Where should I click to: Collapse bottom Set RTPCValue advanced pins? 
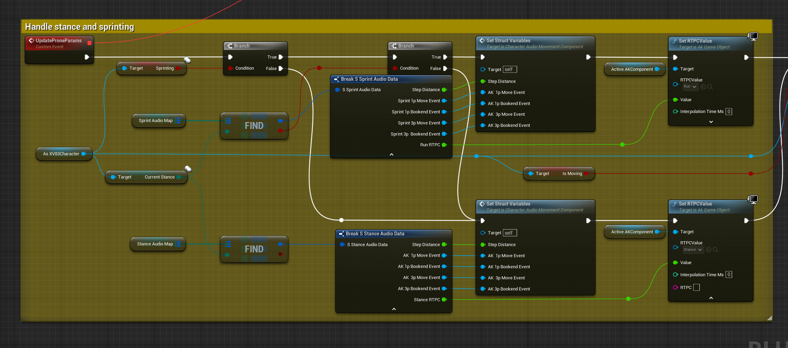point(711,298)
